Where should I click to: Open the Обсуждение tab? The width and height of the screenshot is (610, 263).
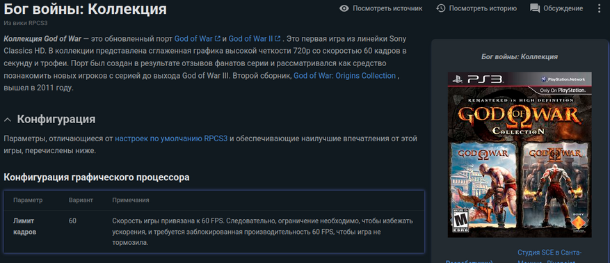coord(563,8)
